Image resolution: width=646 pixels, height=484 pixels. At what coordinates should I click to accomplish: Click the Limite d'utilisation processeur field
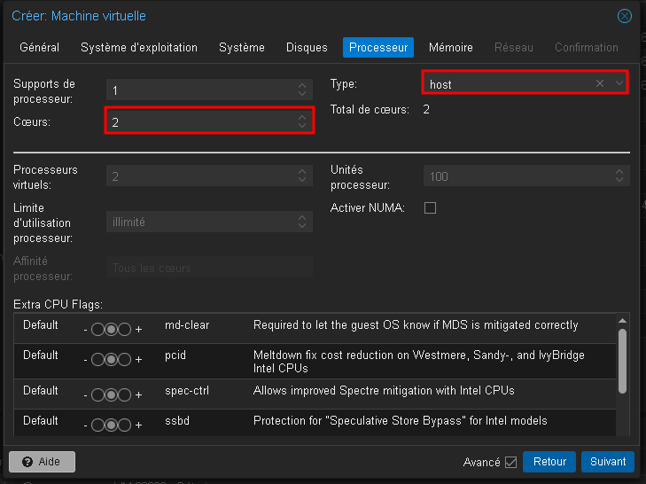click(x=209, y=222)
